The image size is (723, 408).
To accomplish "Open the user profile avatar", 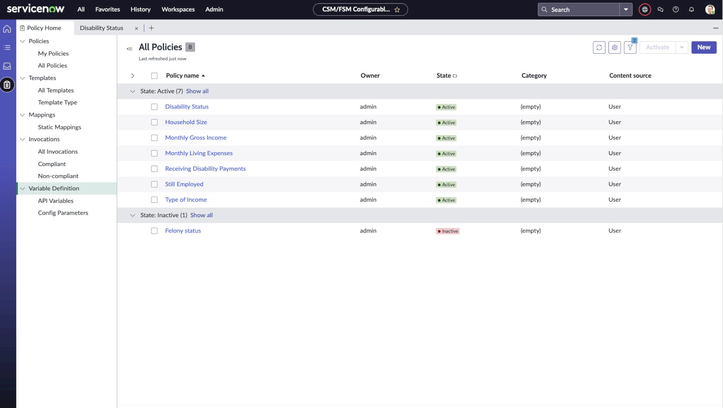I will click(x=710, y=9).
